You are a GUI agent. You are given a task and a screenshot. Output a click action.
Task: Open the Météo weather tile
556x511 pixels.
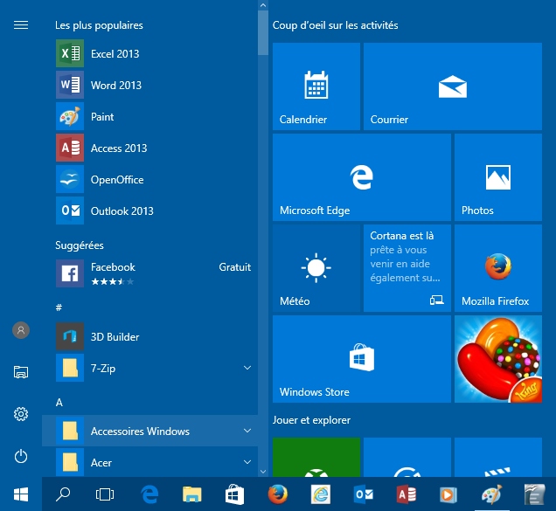click(x=316, y=268)
